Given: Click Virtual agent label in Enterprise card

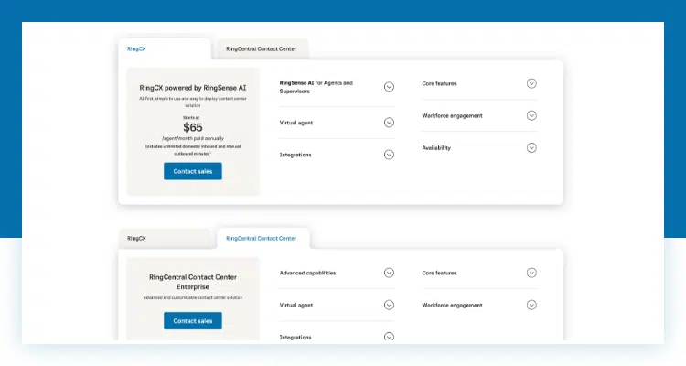Looking at the screenshot, I should pos(296,305).
